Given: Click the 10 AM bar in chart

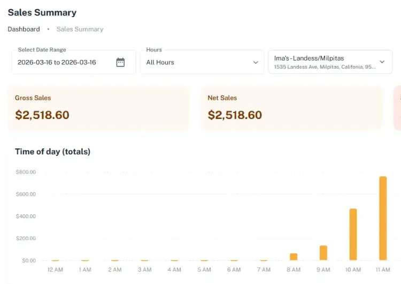Looking at the screenshot, I should coord(353,235).
